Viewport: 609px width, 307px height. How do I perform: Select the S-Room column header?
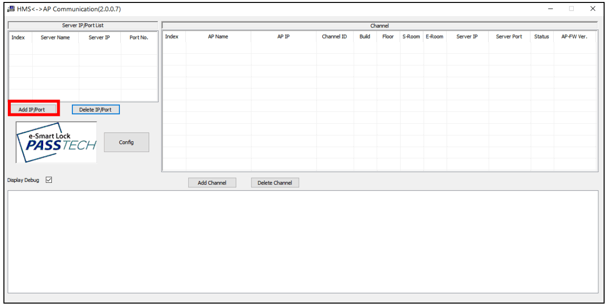point(411,37)
